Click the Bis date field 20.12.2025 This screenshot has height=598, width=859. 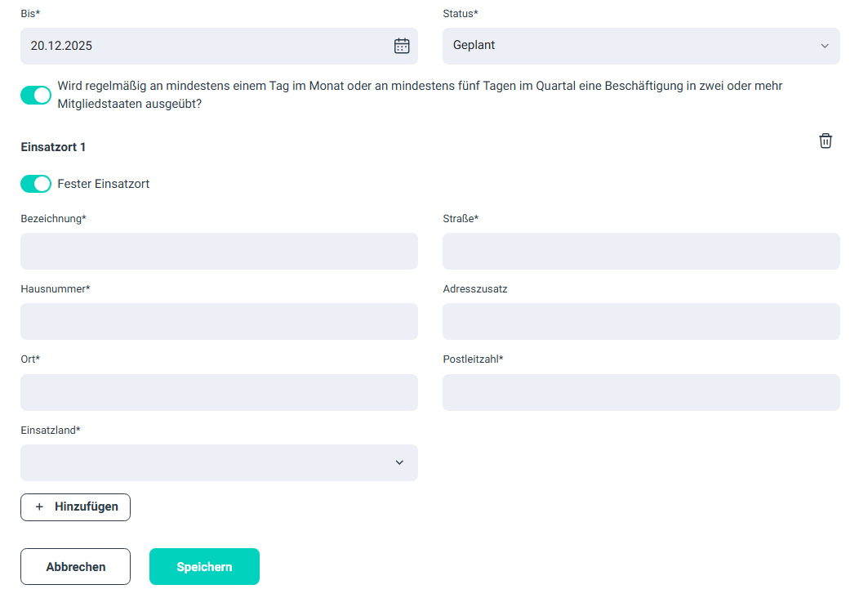(x=204, y=46)
